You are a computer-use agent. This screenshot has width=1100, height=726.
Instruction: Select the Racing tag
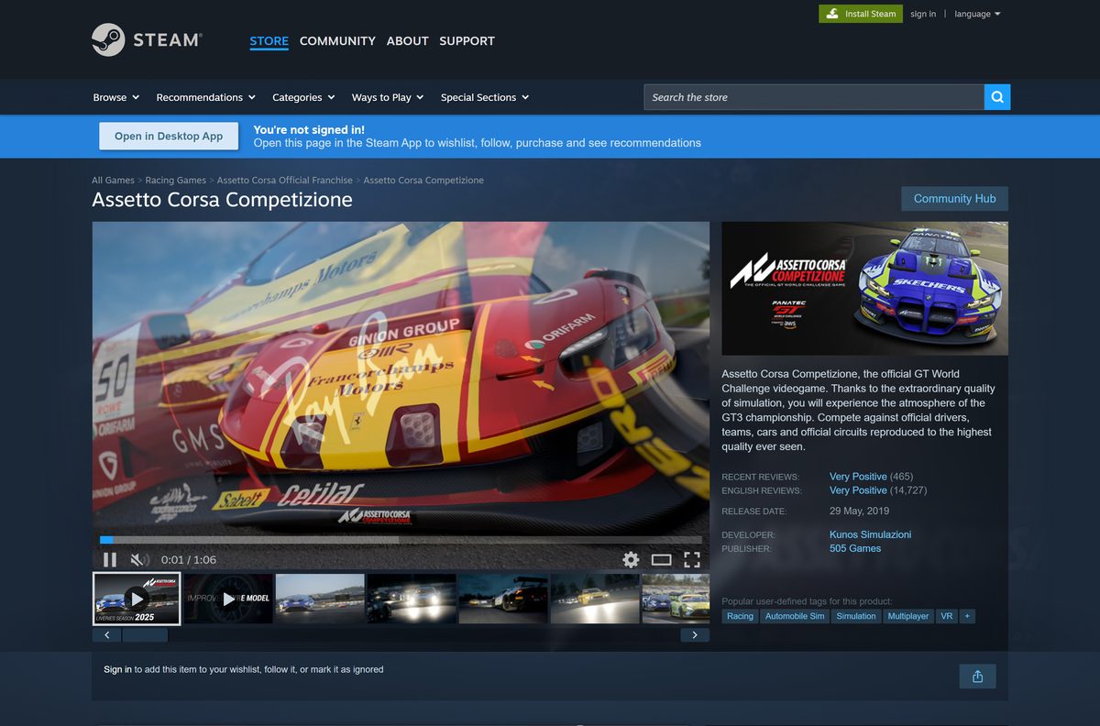click(x=740, y=616)
